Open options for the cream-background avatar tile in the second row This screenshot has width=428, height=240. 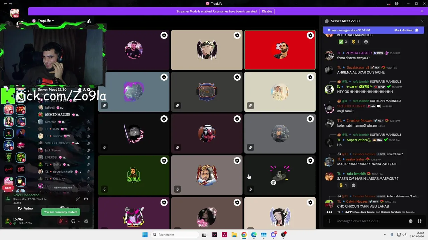tap(310, 77)
